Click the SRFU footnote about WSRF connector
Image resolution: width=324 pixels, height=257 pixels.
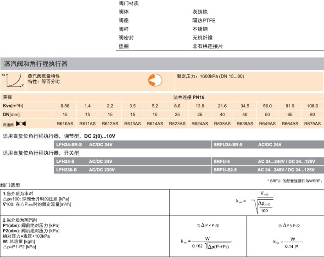295,180
